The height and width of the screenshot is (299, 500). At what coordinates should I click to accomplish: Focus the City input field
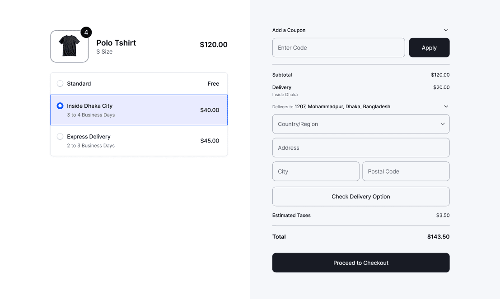point(316,171)
